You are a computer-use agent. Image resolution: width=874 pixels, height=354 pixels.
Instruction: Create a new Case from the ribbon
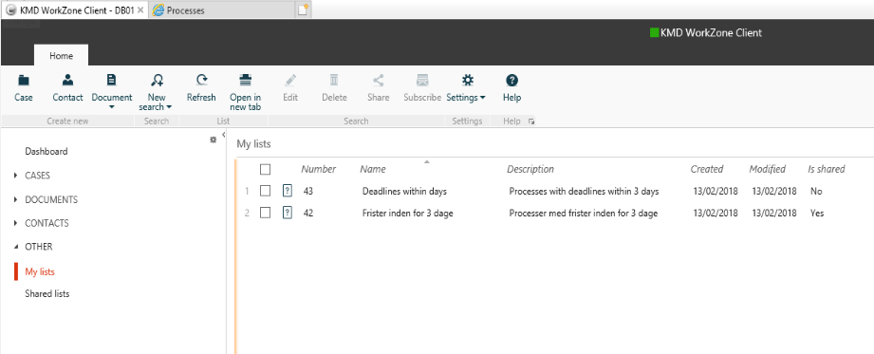coord(24,88)
